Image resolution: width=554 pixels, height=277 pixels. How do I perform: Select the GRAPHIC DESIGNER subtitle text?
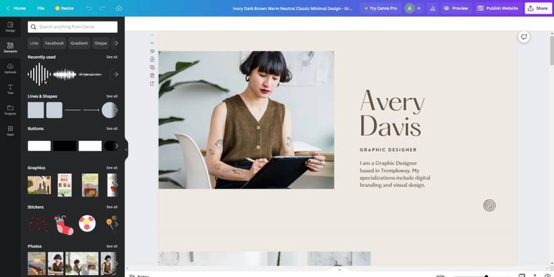coord(388,150)
